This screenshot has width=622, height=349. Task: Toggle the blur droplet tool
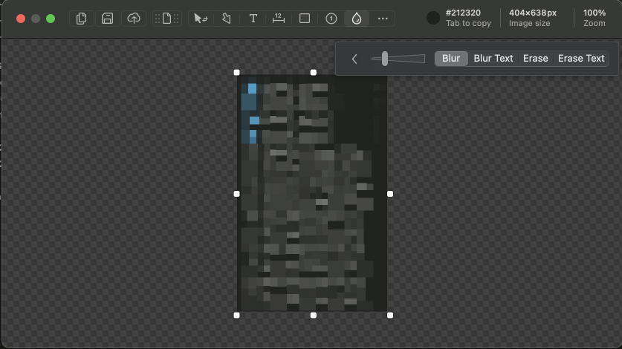click(357, 19)
